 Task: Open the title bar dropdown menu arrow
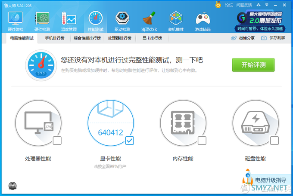click(267, 5)
